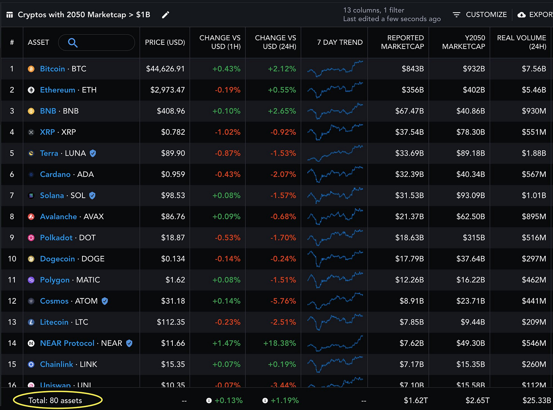
Task: Open the Polkadot asset link
Action: pyautogui.click(x=56, y=238)
